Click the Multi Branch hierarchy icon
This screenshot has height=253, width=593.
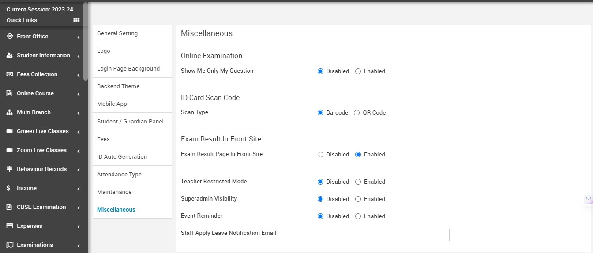(x=10, y=112)
